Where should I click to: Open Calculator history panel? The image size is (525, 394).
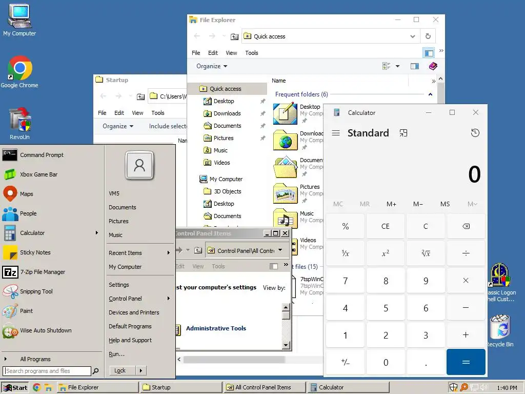(475, 133)
